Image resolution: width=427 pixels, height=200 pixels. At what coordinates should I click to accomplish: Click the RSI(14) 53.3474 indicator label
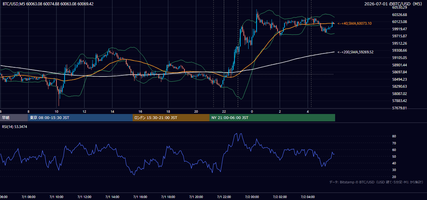tap(15, 127)
